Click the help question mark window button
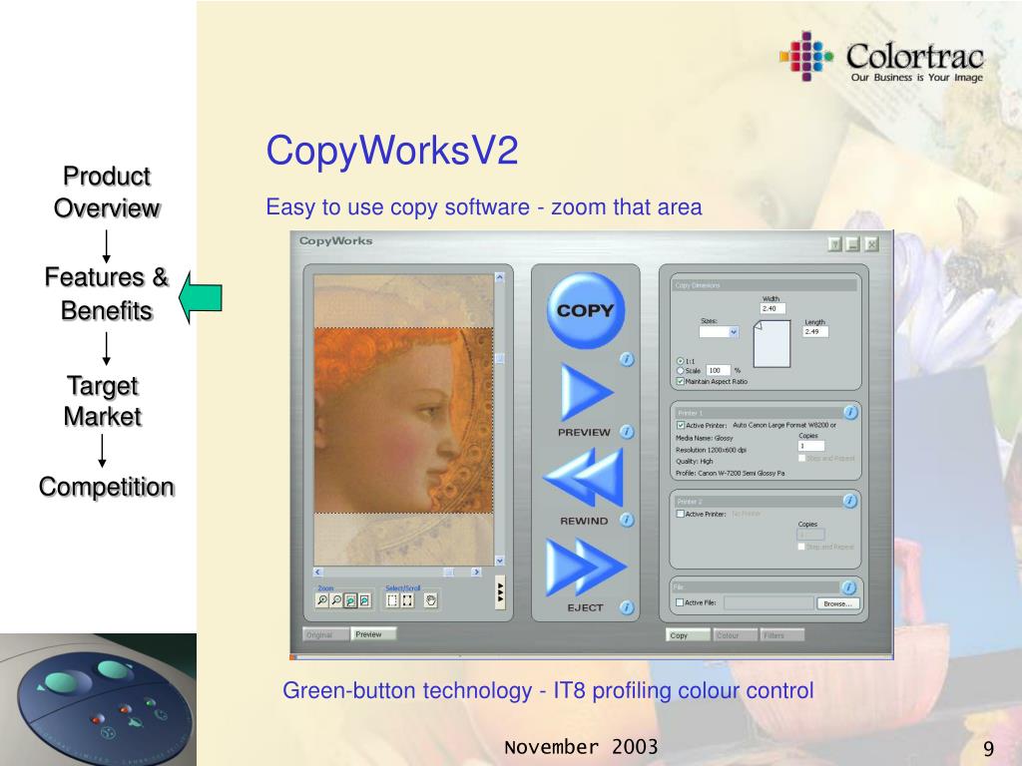The height and width of the screenshot is (766, 1022). [835, 244]
